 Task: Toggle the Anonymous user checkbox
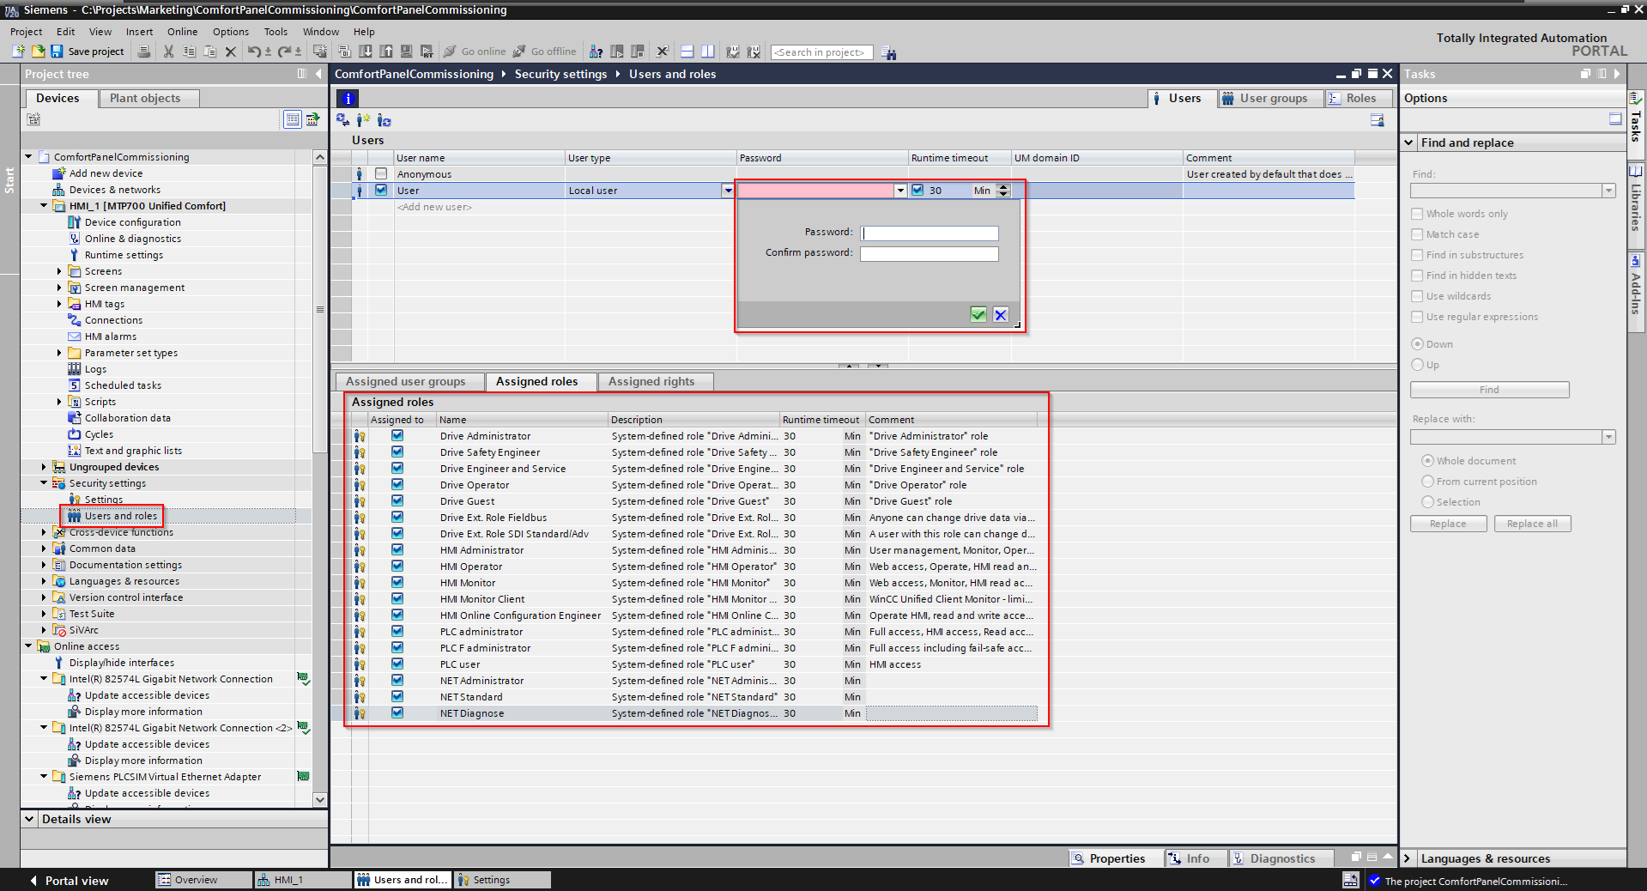(381, 173)
